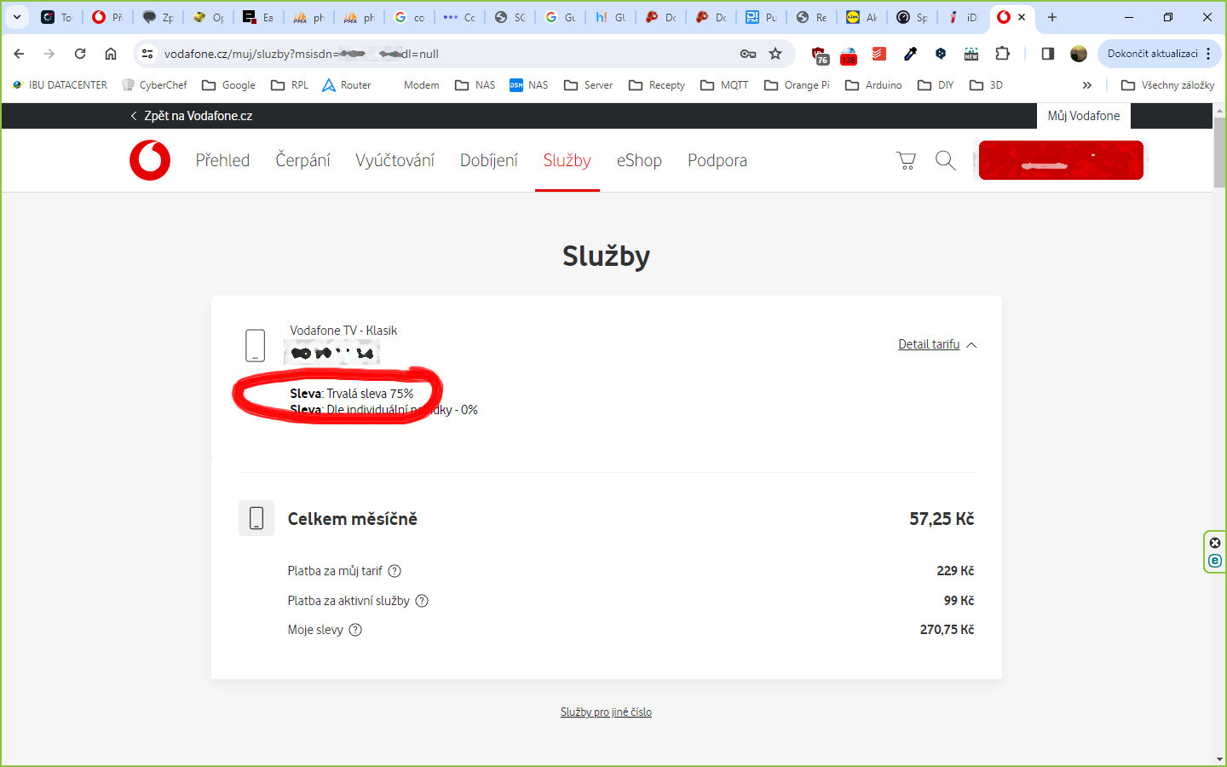This screenshot has width=1227, height=767.
Task: Open the Dobíjení section
Action: (x=489, y=160)
